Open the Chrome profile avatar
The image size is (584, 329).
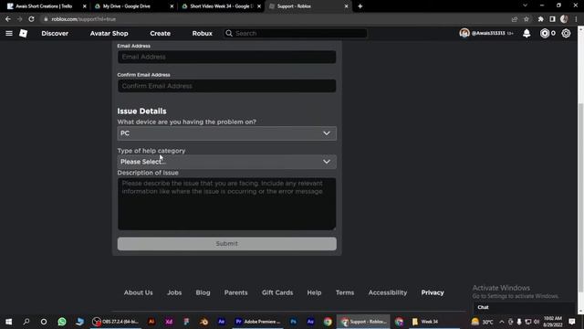pyautogui.click(x=564, y=19)
